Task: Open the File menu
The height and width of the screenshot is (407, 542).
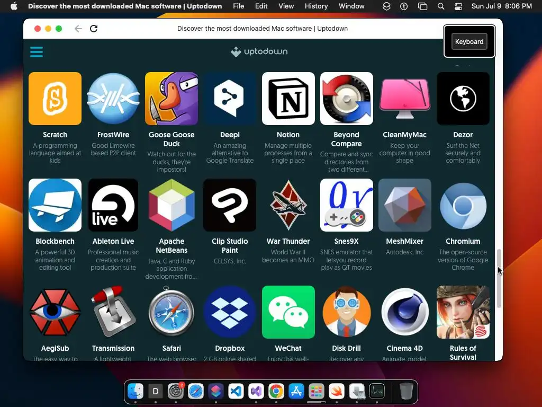Action: click(239, 6)
